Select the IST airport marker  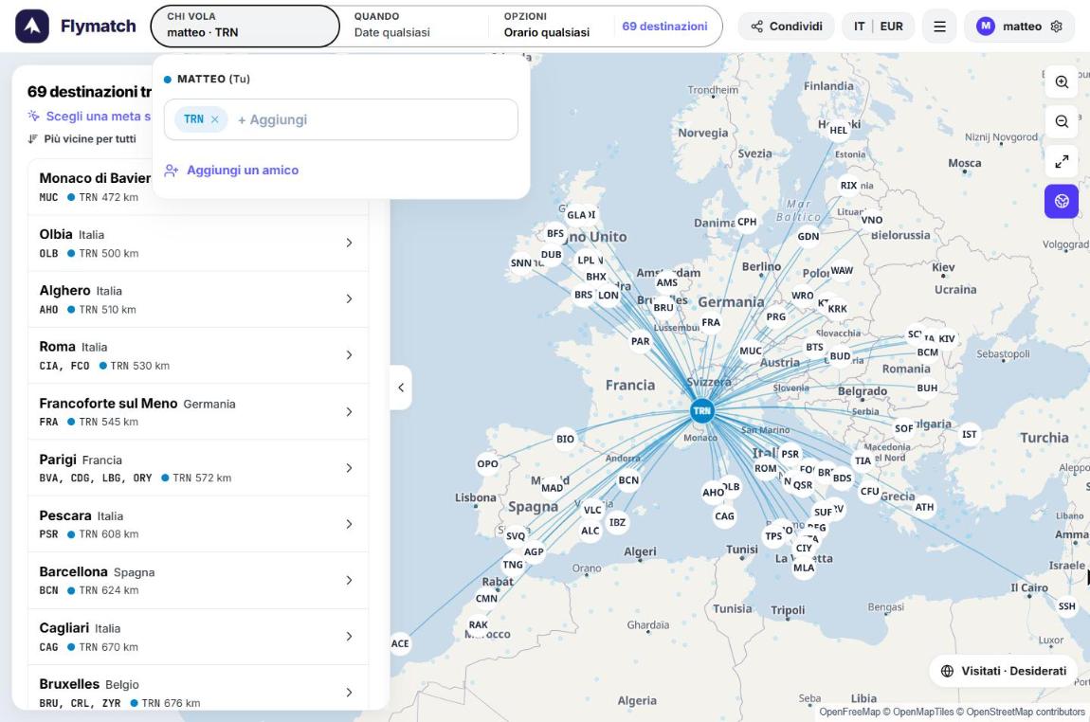coord(969,434)
